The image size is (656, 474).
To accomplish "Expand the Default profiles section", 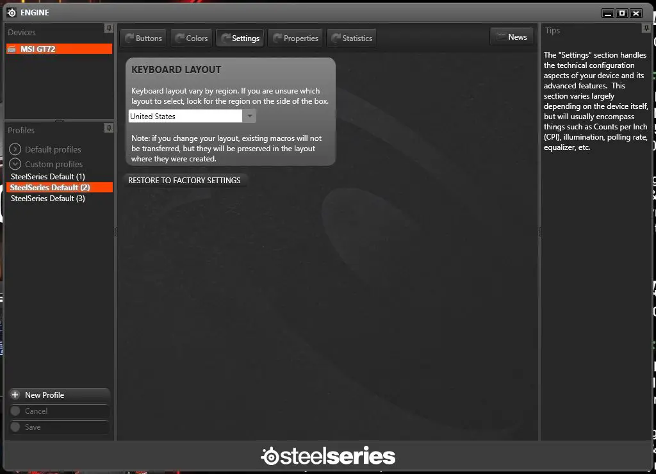I will pos(15,149).
